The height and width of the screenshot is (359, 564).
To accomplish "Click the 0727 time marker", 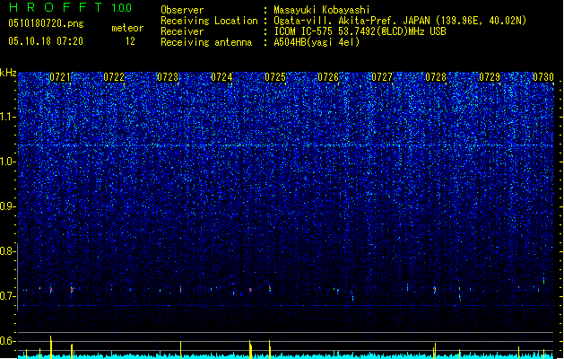I will point(382,77).
